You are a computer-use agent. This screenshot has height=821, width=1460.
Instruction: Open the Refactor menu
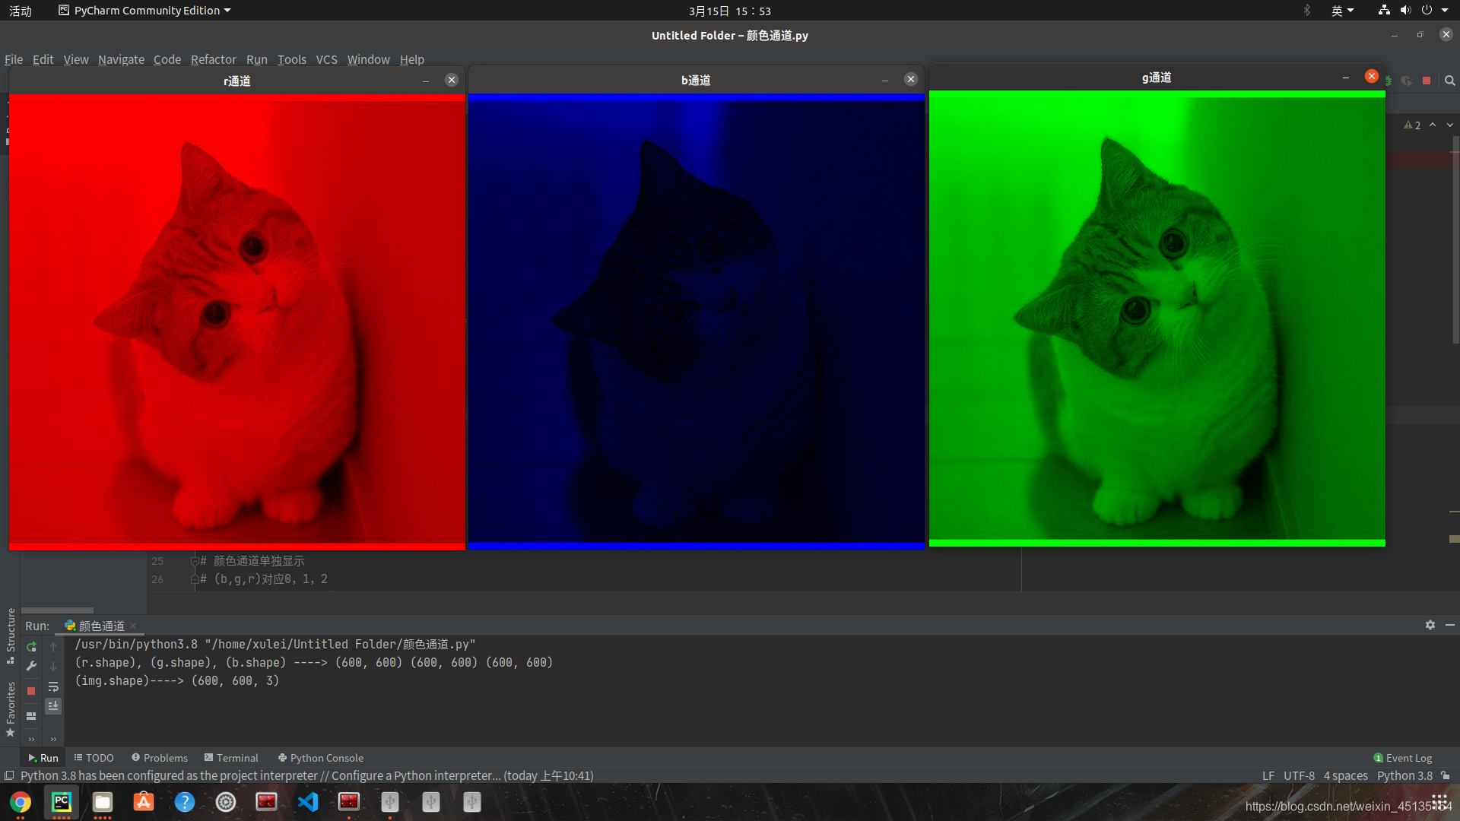tap(213, 59)
